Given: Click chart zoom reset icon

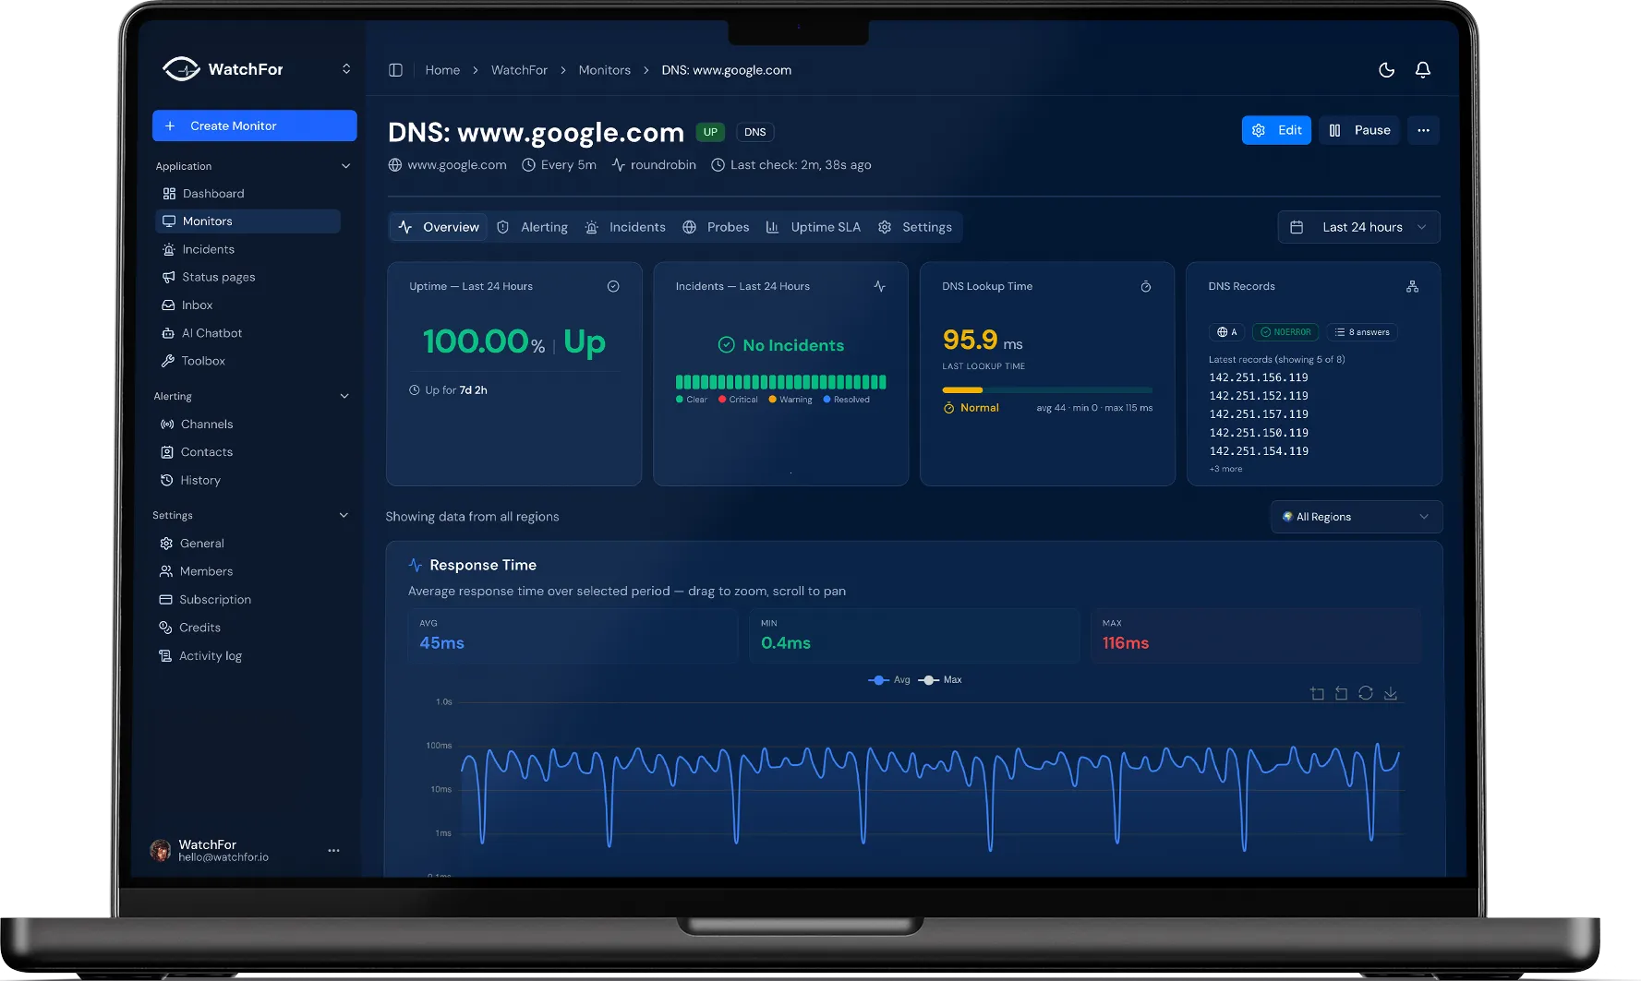Looking at the screenshot, I should (x=1341, y=693).
